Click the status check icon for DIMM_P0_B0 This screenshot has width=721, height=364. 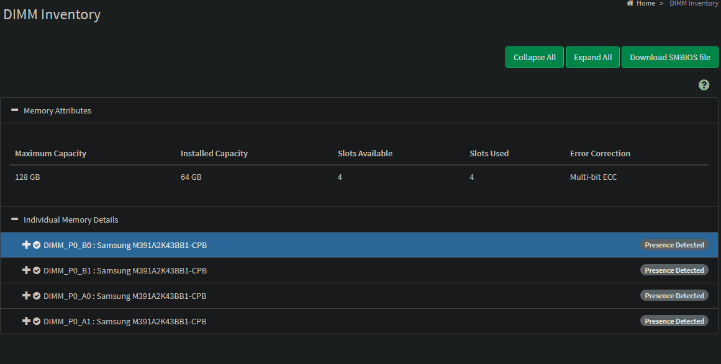coord(37,245)
